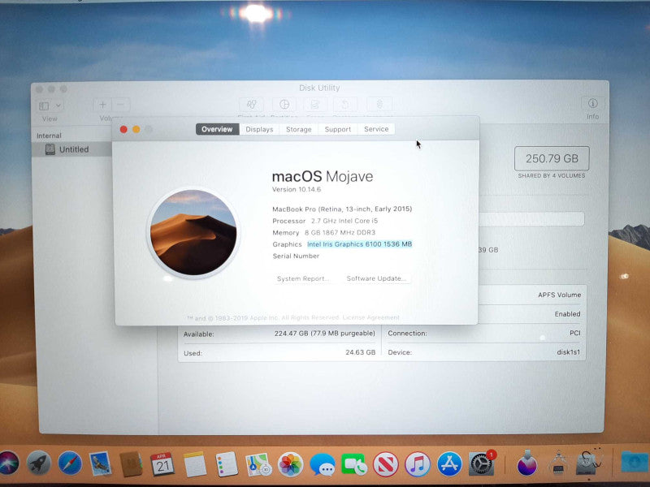Image resolution: width=650 pixels, height=487 pixels.
Task: Close the About This Mac window
Action: (x=123, y=130)
